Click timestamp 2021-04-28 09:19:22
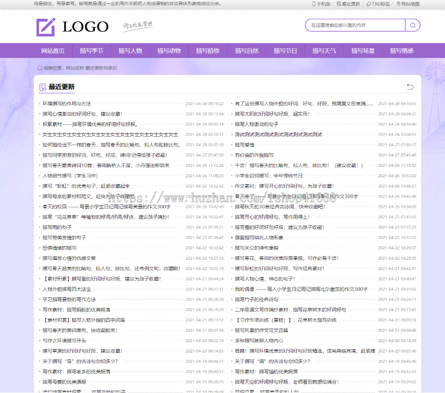 coord(204,104)
